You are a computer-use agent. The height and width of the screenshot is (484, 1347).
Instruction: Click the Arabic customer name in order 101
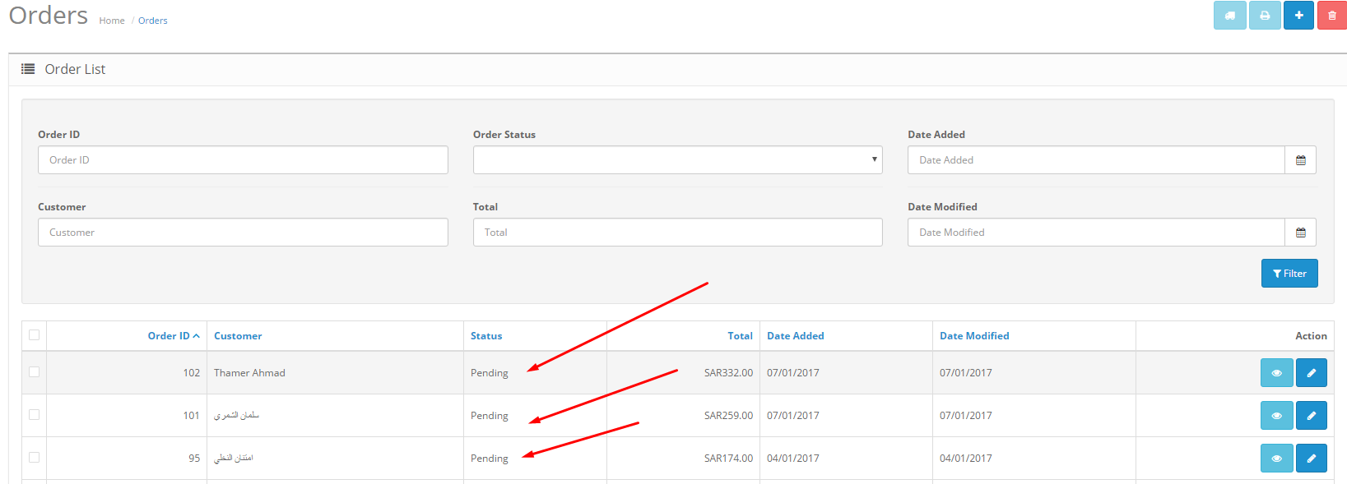click(236, 416)
